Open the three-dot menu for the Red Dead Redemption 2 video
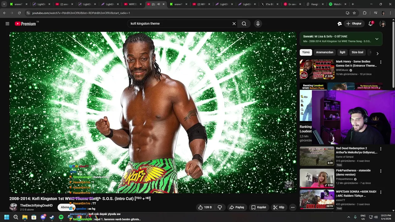 click(x=380, y=149)
